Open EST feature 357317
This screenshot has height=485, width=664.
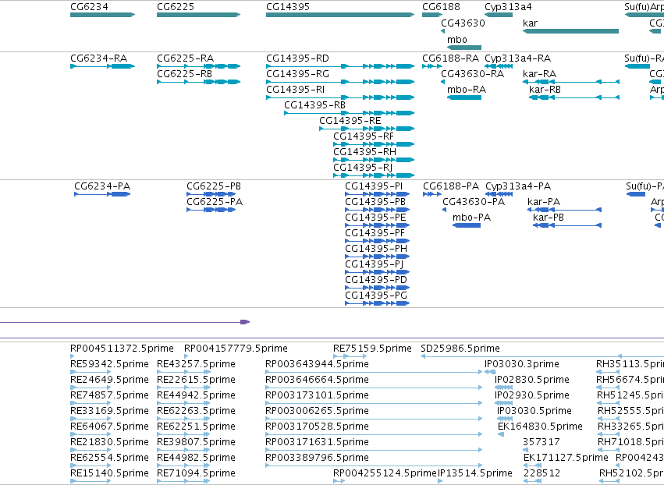541,442
